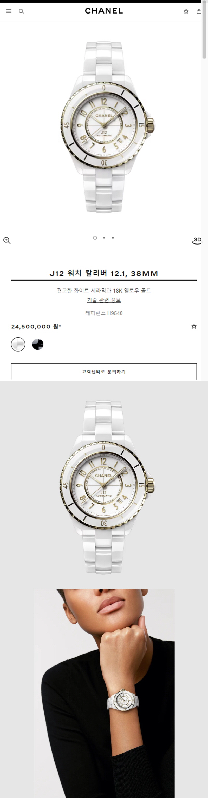Click the search magnifier icon
Screen dimensions: 208x798
pos(21,11)
